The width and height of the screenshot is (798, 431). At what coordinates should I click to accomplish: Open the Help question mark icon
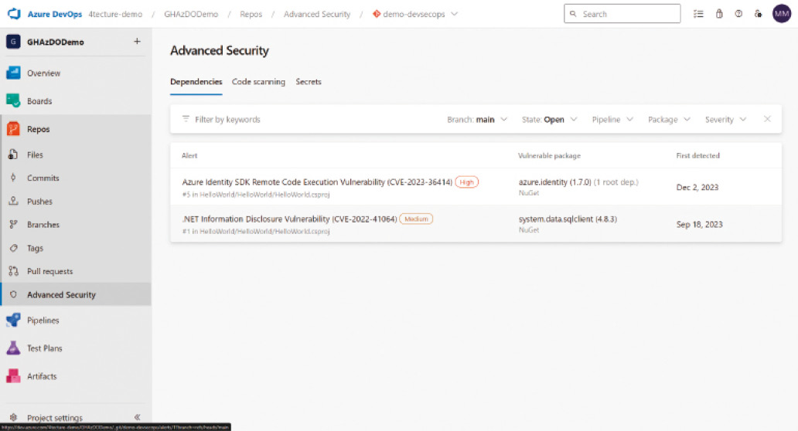(x=738, y=14)
